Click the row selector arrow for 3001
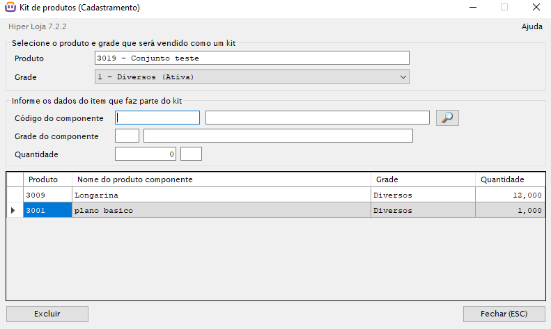This screenshot has height=329, width=551. pyautogui.click(x=15, y=210)
